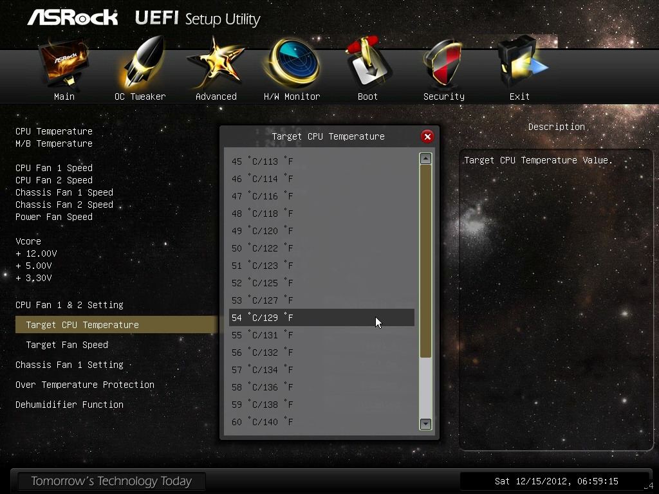Screen dimensions: 659x494
Task: Click the + 3.30V voltage label
Action: [x=33, y=278]
